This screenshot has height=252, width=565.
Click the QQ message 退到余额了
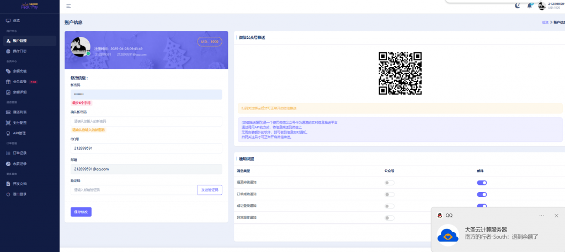pyautogui.click(x=524, y=237)
